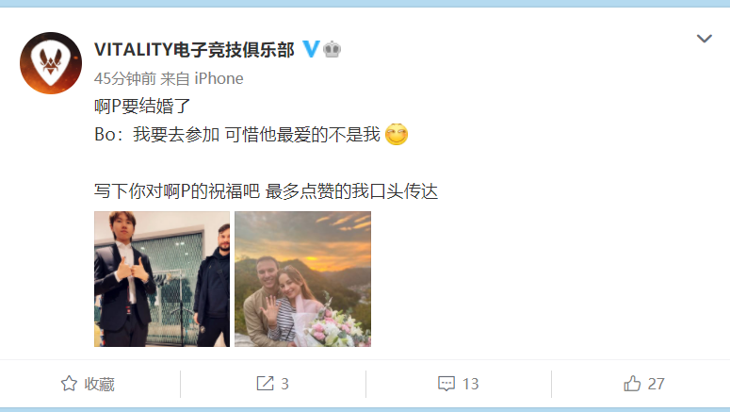The image size is (730, 412).
Task: Click the like count 27
Action: [656, 384]
